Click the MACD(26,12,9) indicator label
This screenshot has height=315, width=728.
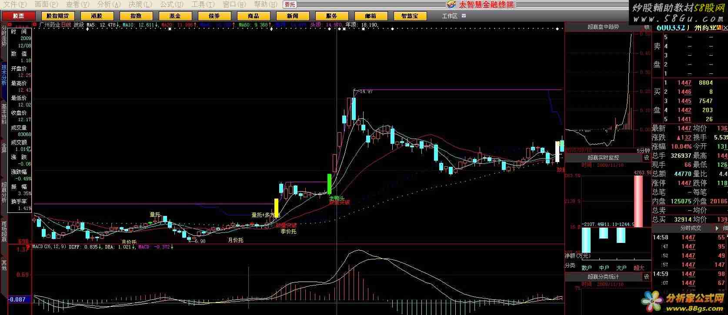50,247
